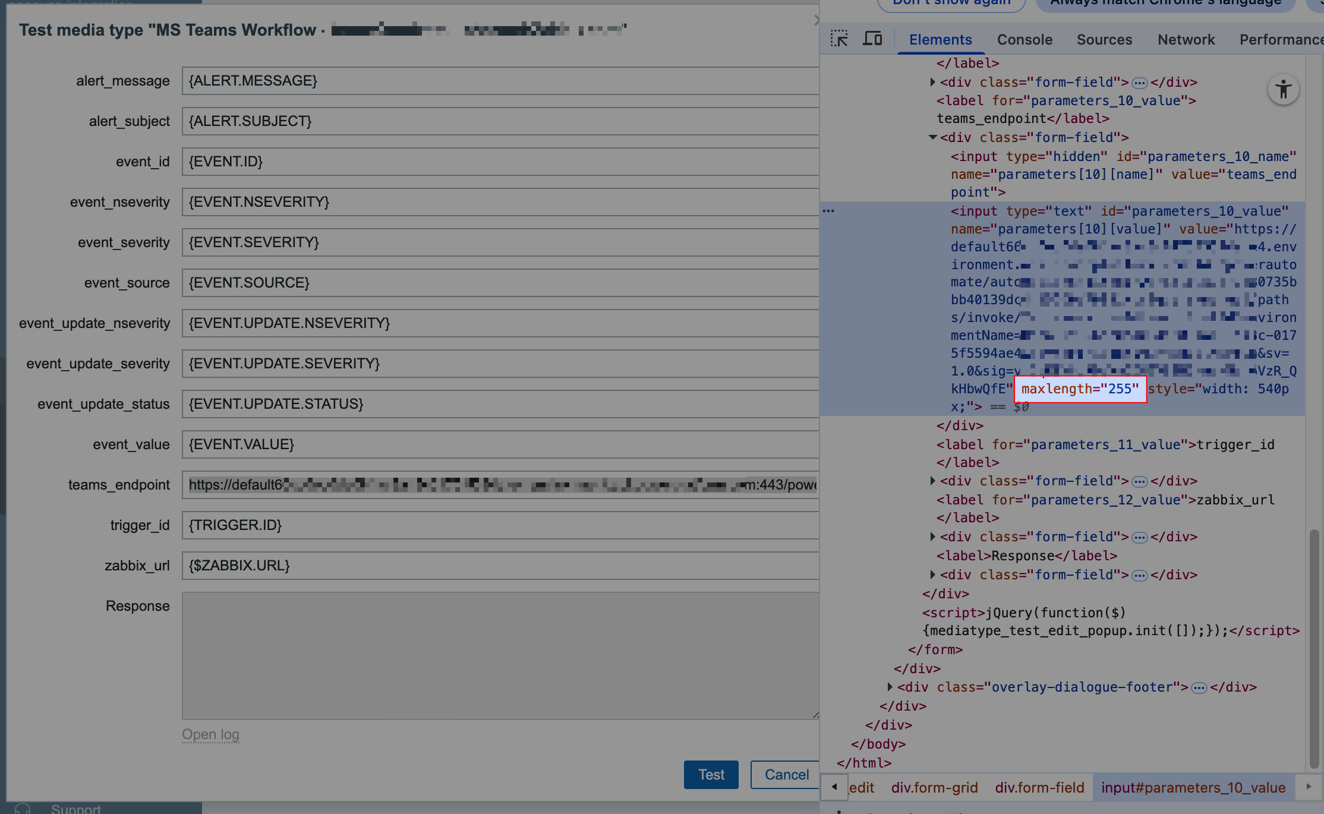
Task: Click the event_update_nseverity field
Action: pyautogui.click(x=500, y=323)
